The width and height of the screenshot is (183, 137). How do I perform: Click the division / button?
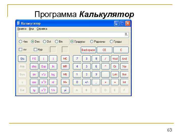point(105,59)
